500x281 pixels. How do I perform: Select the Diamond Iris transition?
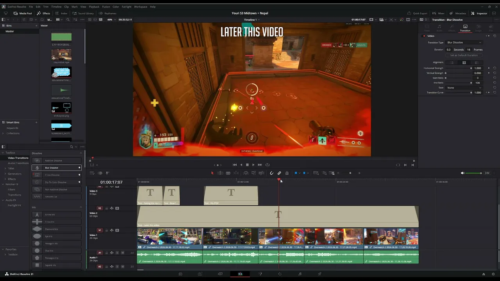pyautogui.click(x=57, y=229)
